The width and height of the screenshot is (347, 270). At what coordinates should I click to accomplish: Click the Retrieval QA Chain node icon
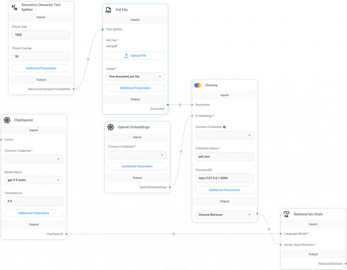click(286, 214)
